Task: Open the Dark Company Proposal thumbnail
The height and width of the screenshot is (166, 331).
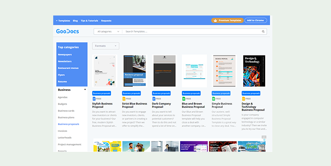Action: pyautogui.click(x=165, y=71)
